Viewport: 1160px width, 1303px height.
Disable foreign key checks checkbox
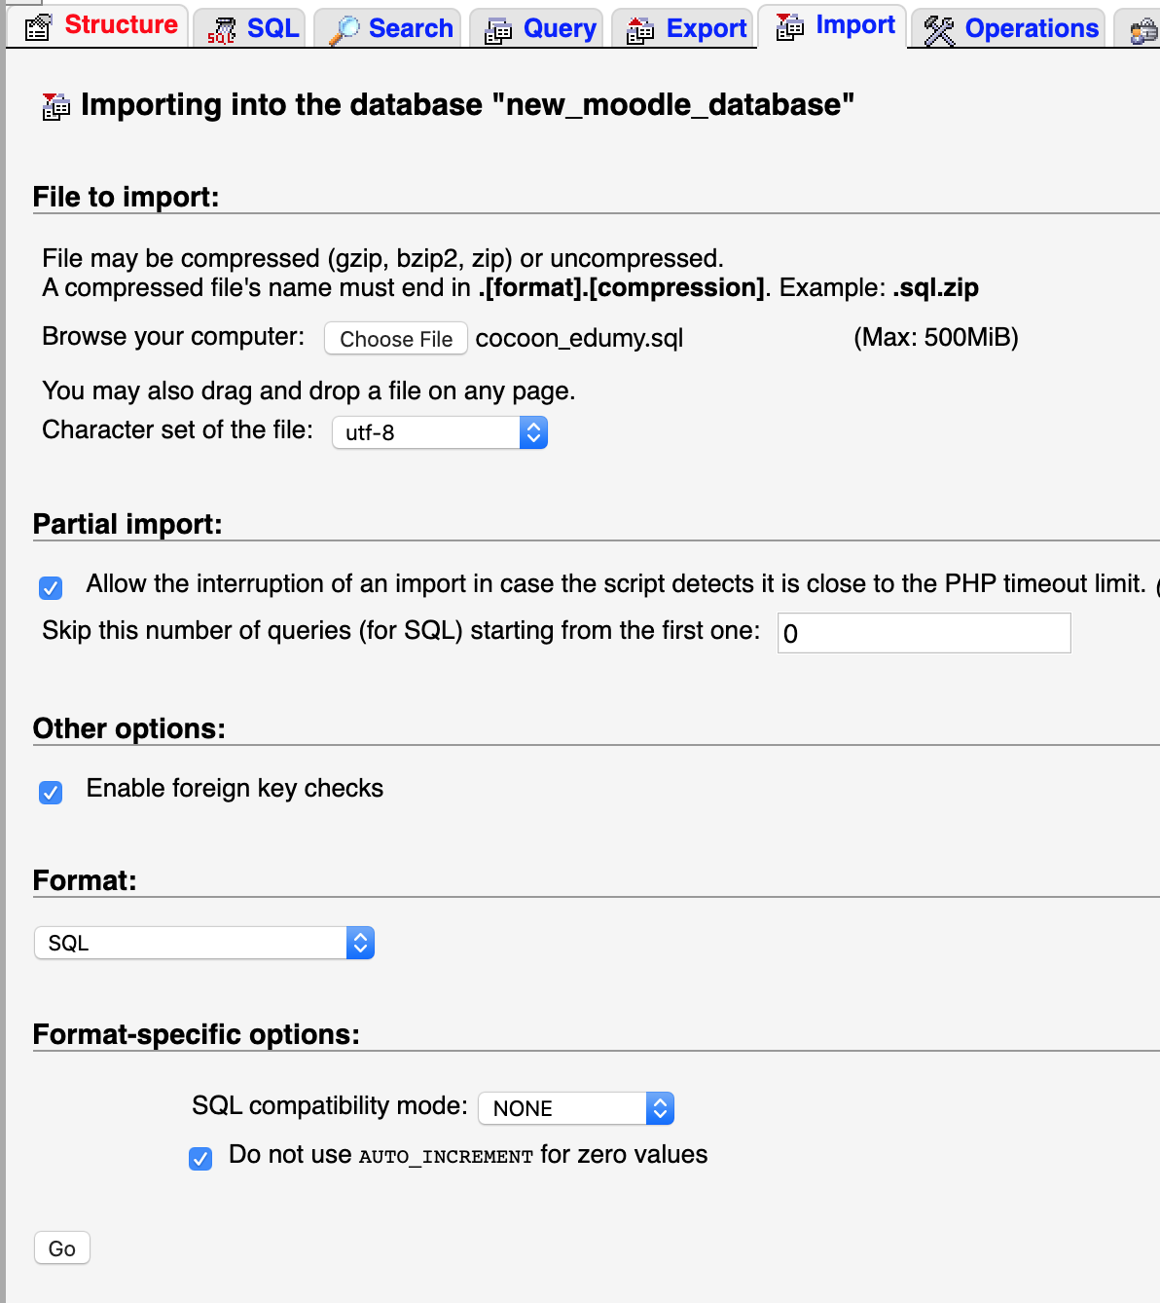[51, 792]
